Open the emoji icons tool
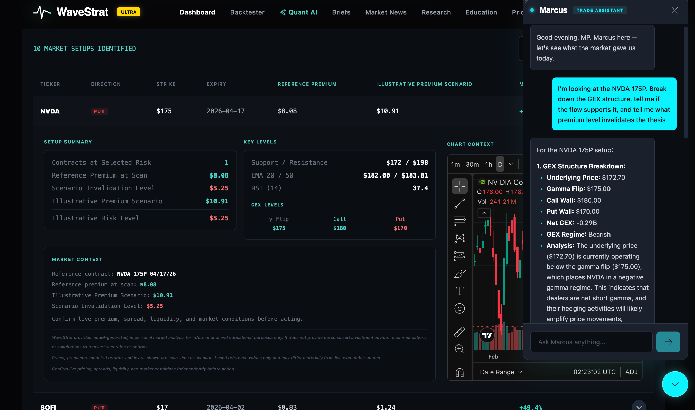 click(459, 309)
